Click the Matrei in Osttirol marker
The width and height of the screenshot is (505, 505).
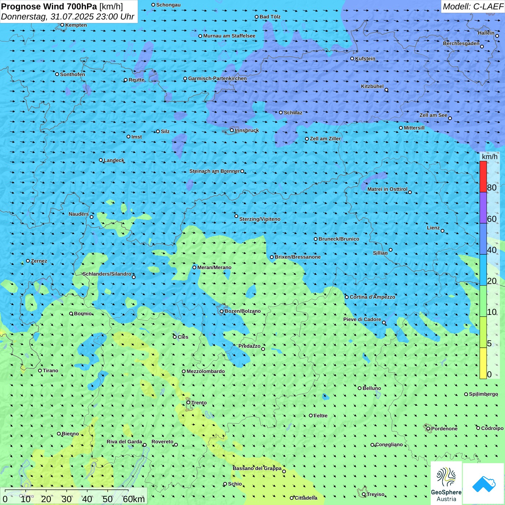(x=410, y=192)
